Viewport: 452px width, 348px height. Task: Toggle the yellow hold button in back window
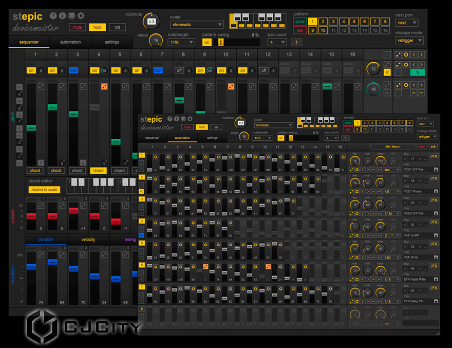tap(98, 27)
